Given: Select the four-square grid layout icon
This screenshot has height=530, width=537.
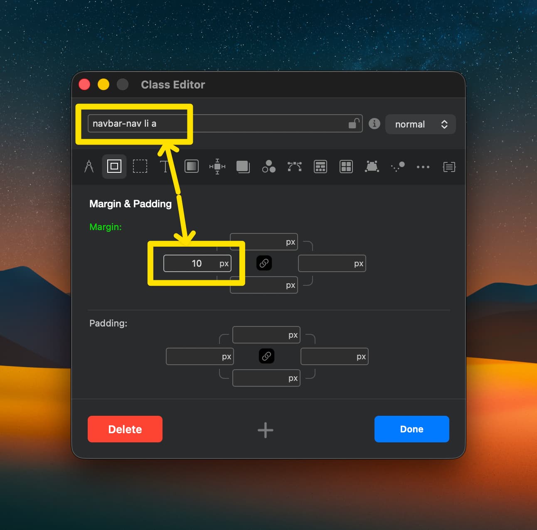Looking at the screenshot, I should [x=346, y=167].
